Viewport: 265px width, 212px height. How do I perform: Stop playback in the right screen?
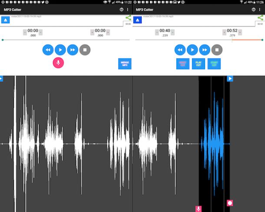click(x=217, y=50)
